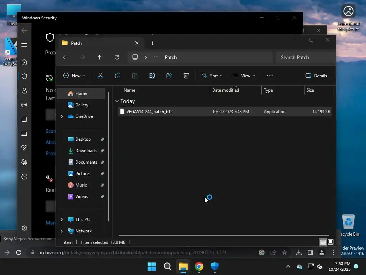Go up one folder level
Screen dimensions: 366x275
coord(100,57)
